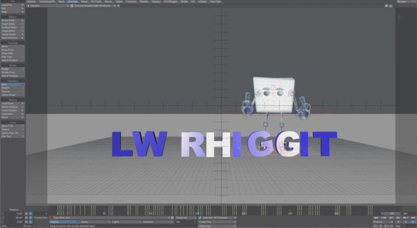Click the E envelope button in the 90.00° row
The height and width of the screenshot is (228, 417).
pyautogui.click(x=31, y=218)
